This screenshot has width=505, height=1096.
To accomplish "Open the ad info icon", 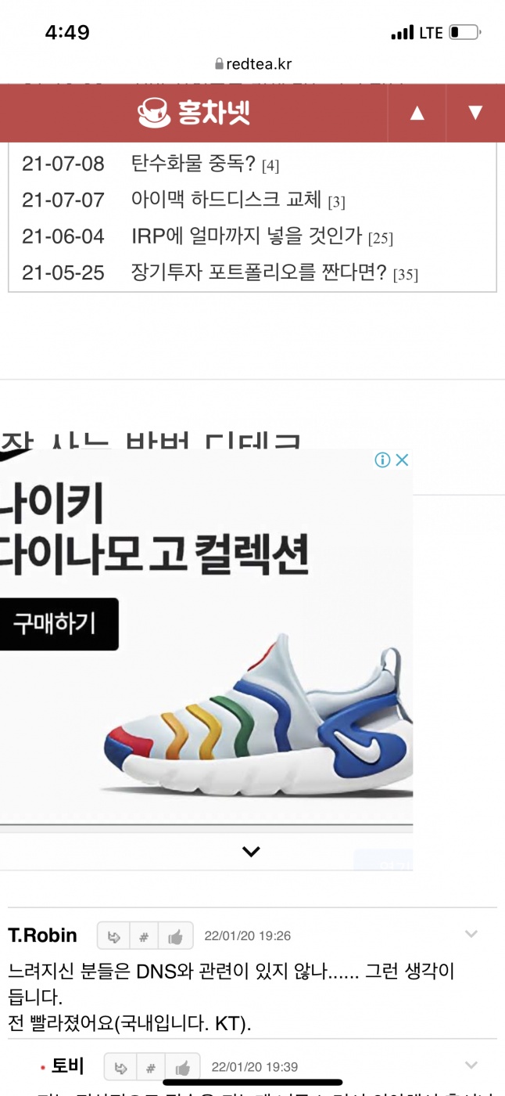I will coord(382,460).
